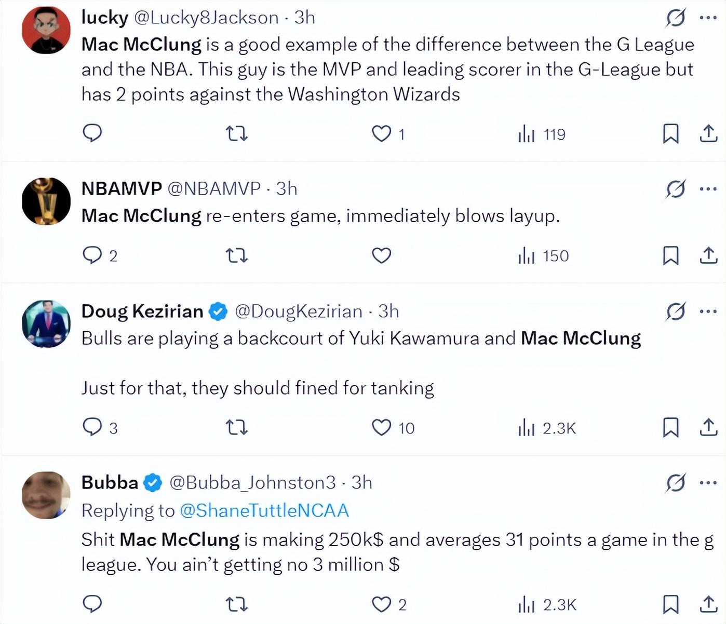Like NBAMVP's blown layup tweet
This screenshot has width=726, height=624.
pos(382,255)
